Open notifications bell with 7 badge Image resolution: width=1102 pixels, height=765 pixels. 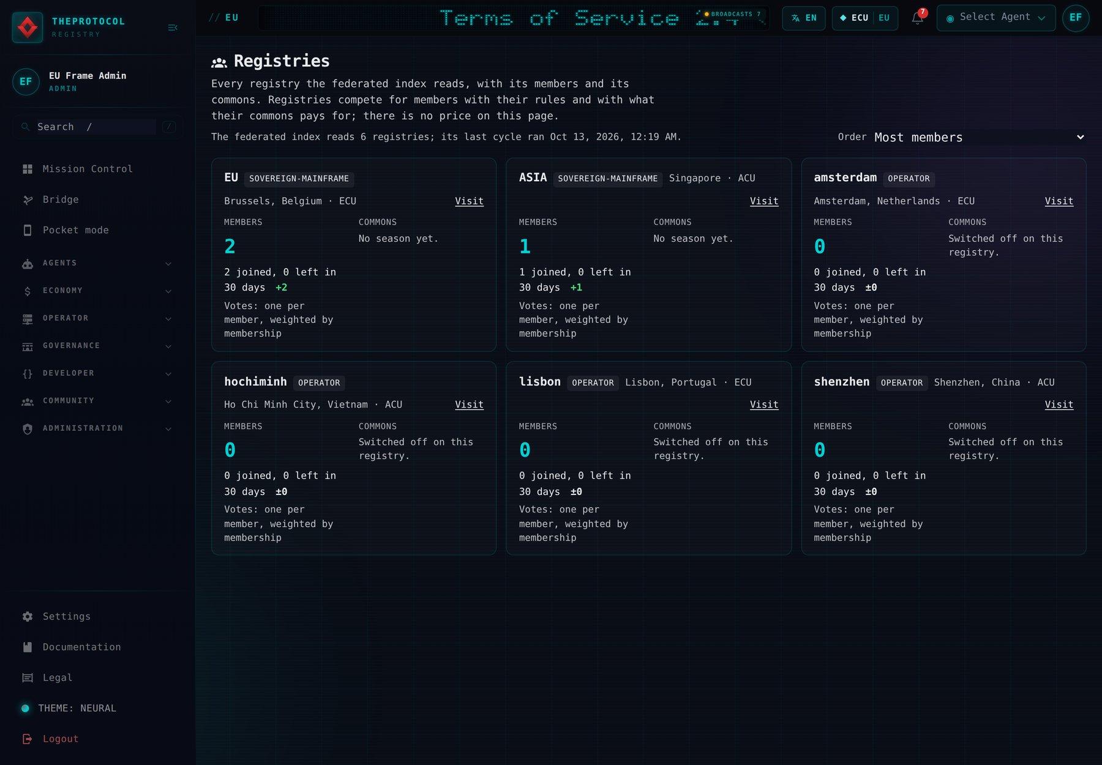click(918, 17)
